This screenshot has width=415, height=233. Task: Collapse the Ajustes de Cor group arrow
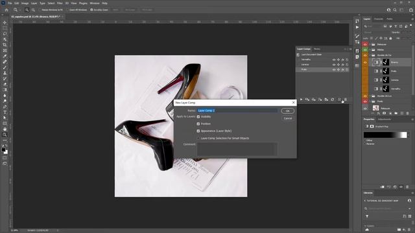click(x=370, y=55)
